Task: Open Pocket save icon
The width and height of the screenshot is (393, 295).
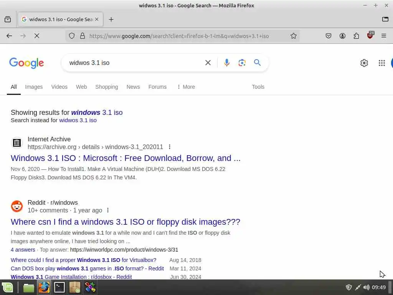Action: tap(329, 36)
